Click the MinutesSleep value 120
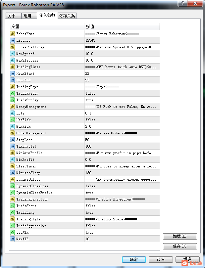 tap(88, 173)
